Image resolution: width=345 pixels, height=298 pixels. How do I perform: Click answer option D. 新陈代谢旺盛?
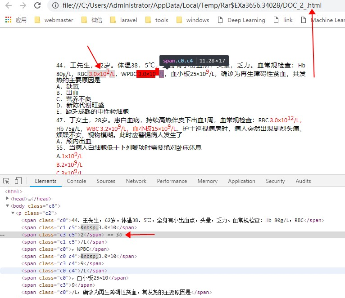click(x=80, y=106)
